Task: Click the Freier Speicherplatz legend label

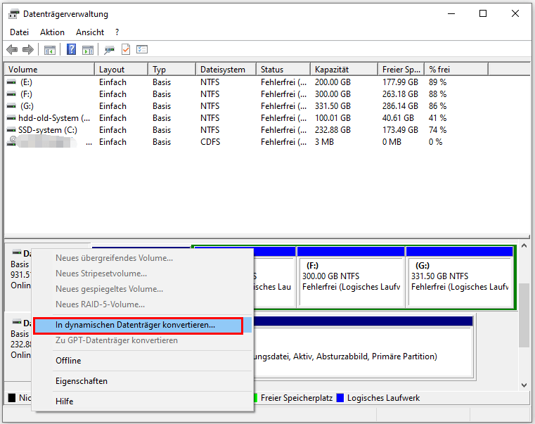Action: pyautogui.click(x=297, y=399)
